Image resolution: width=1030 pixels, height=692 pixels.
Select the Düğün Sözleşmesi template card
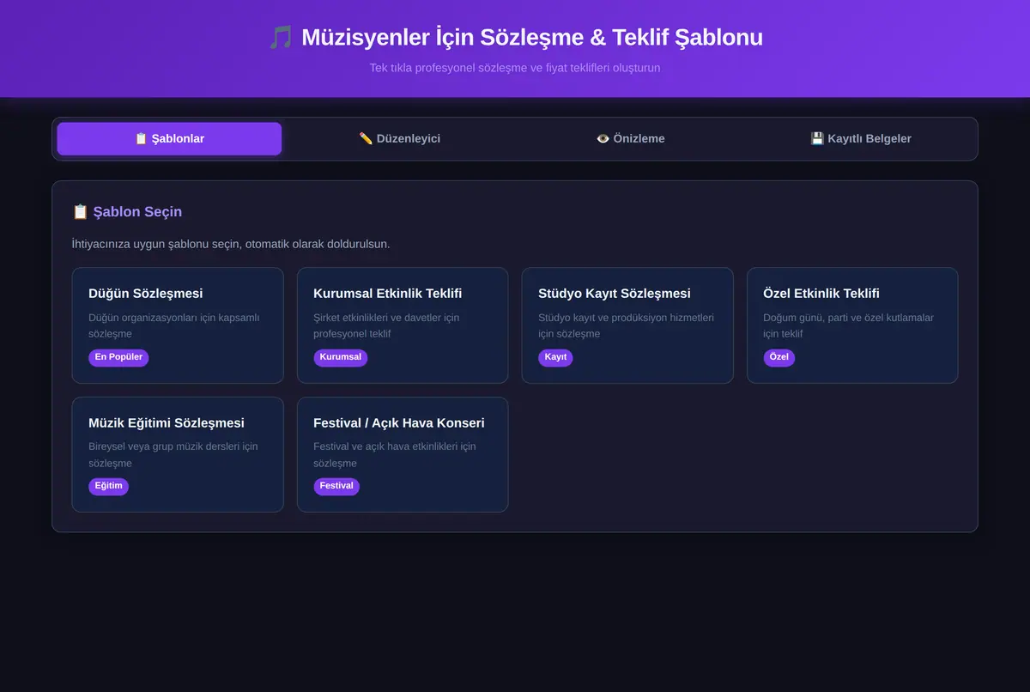[x=178, y=325]
